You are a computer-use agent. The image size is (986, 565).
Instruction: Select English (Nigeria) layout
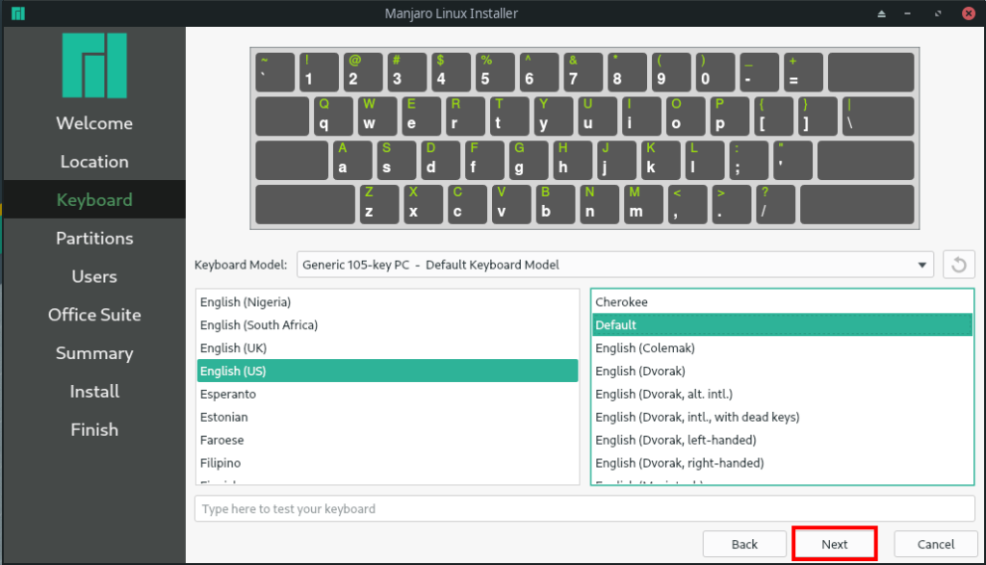tap(387, 302)
